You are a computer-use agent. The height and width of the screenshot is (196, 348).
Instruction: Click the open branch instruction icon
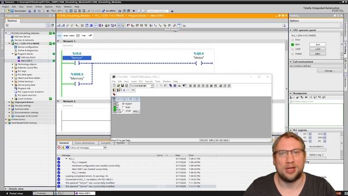click(x=84, y=35)
